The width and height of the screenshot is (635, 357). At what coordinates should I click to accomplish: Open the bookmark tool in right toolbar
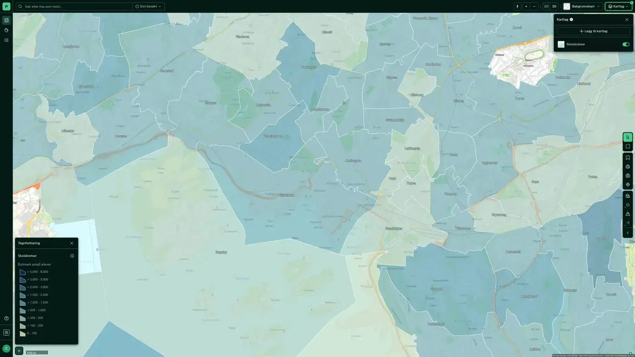(x=628, y=158)
